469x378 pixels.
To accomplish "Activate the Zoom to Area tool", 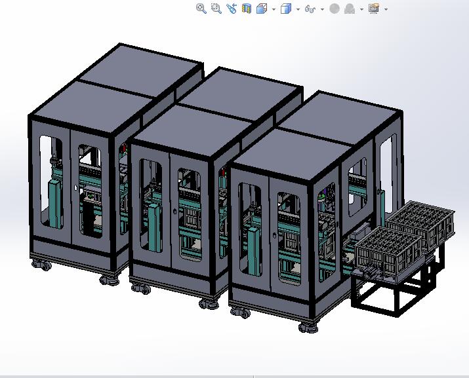I will coord(216,9).
